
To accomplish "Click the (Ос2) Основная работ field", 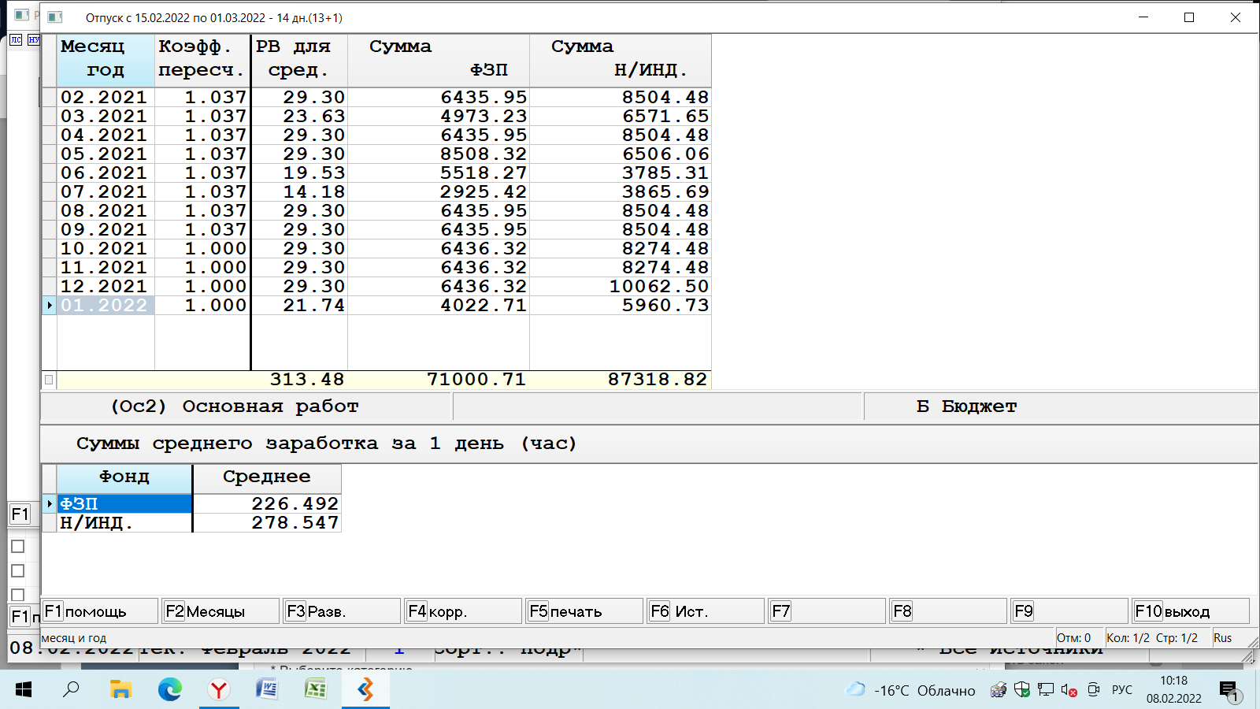I will click(x=246, y=406).
